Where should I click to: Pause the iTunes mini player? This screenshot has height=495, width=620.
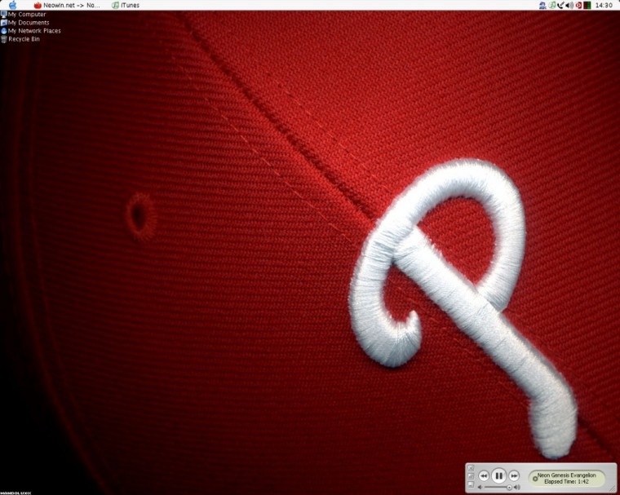pyautogui.click(x=499, y=475)
